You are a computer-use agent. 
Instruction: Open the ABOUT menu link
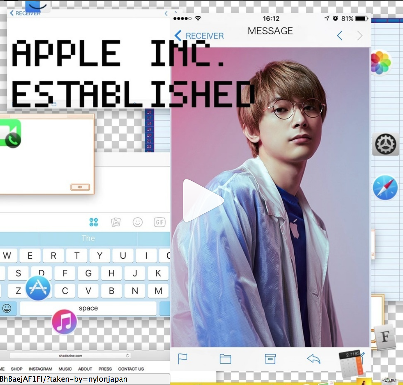85,369
